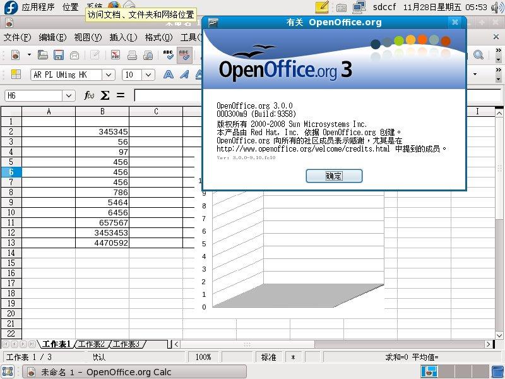This screenshot has width=505, height=379.
Task: Click the vertical scrollbar up arrow
Action: (x=499, y=113)
